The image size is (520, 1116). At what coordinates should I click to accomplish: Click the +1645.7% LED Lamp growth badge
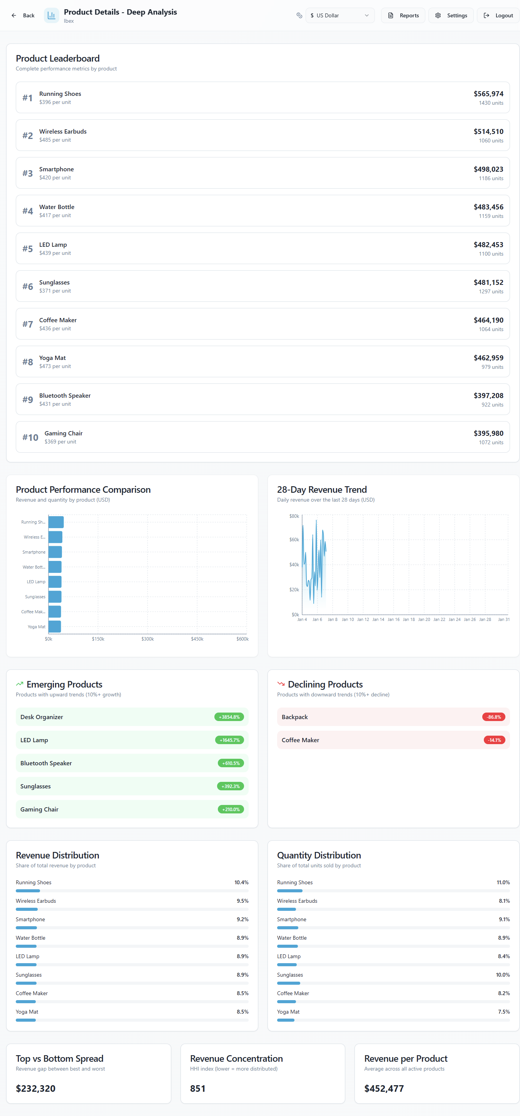click(x=230, y=740)
